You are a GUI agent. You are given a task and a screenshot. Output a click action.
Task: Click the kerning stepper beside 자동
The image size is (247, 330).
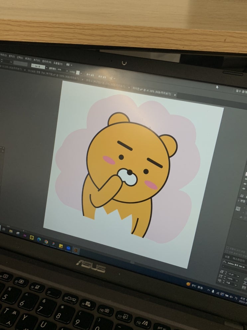[224, 282]
